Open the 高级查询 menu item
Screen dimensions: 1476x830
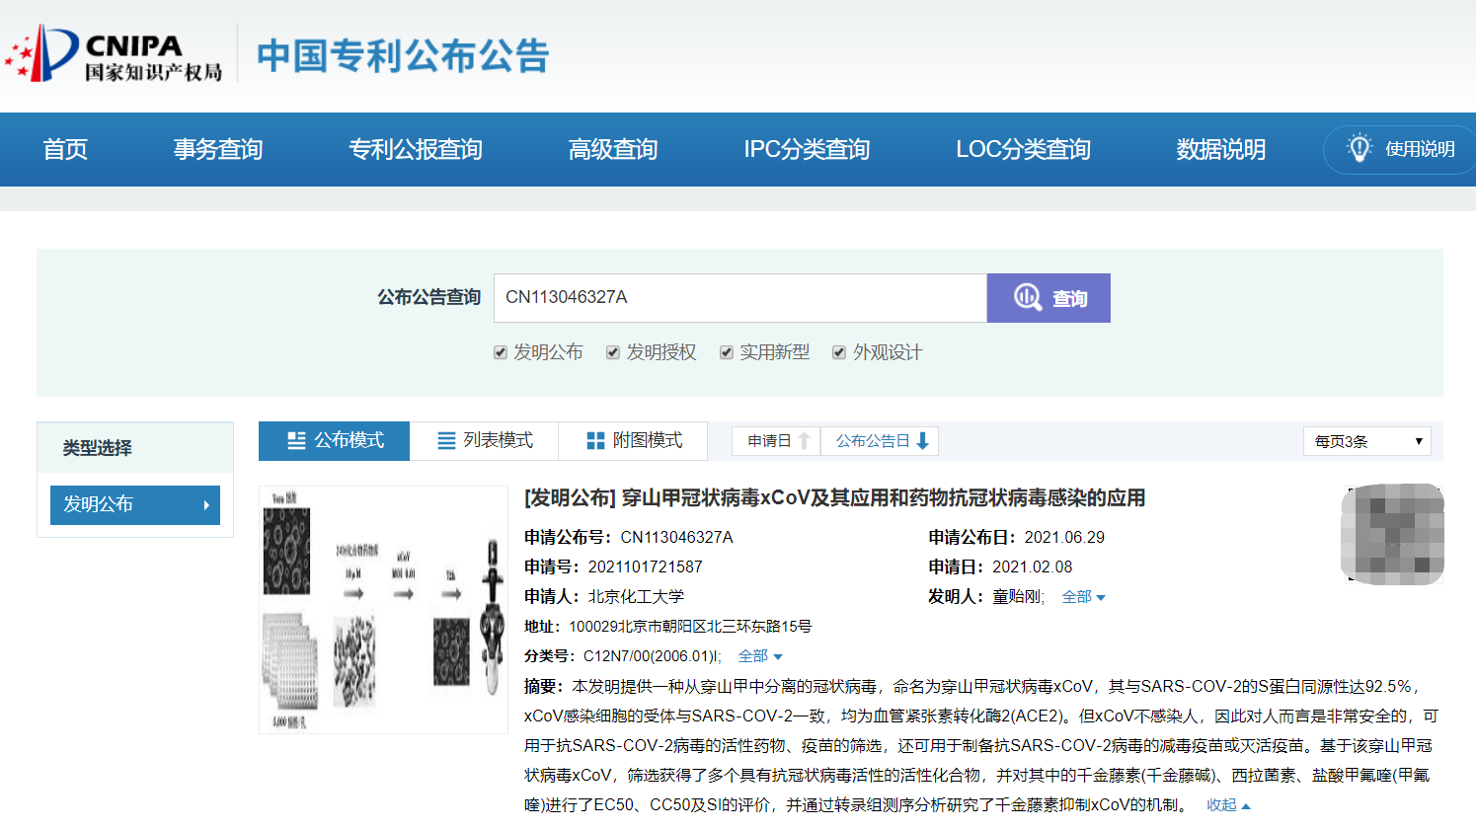pos(612,149)
